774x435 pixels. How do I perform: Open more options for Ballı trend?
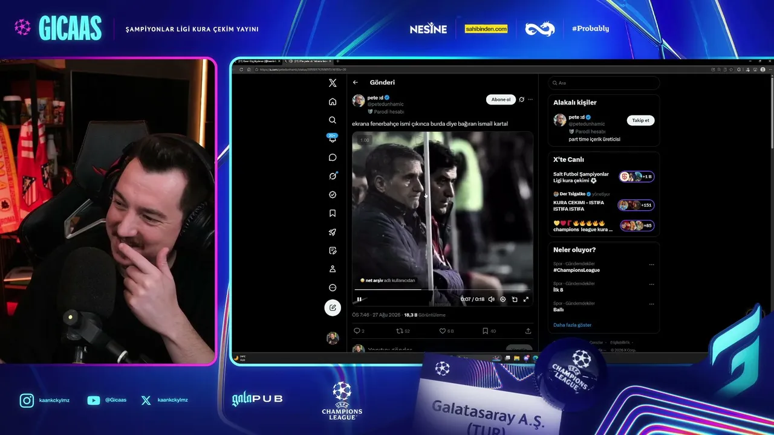click(x=651, y=303)
